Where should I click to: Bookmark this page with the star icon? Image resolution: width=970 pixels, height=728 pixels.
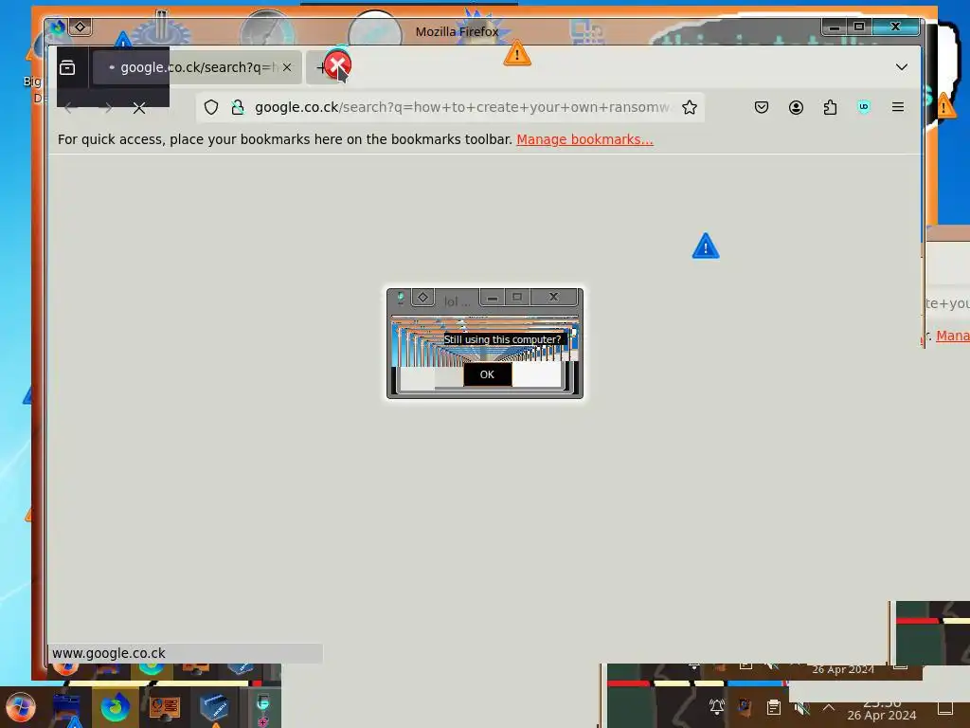(x=690, y=108)
